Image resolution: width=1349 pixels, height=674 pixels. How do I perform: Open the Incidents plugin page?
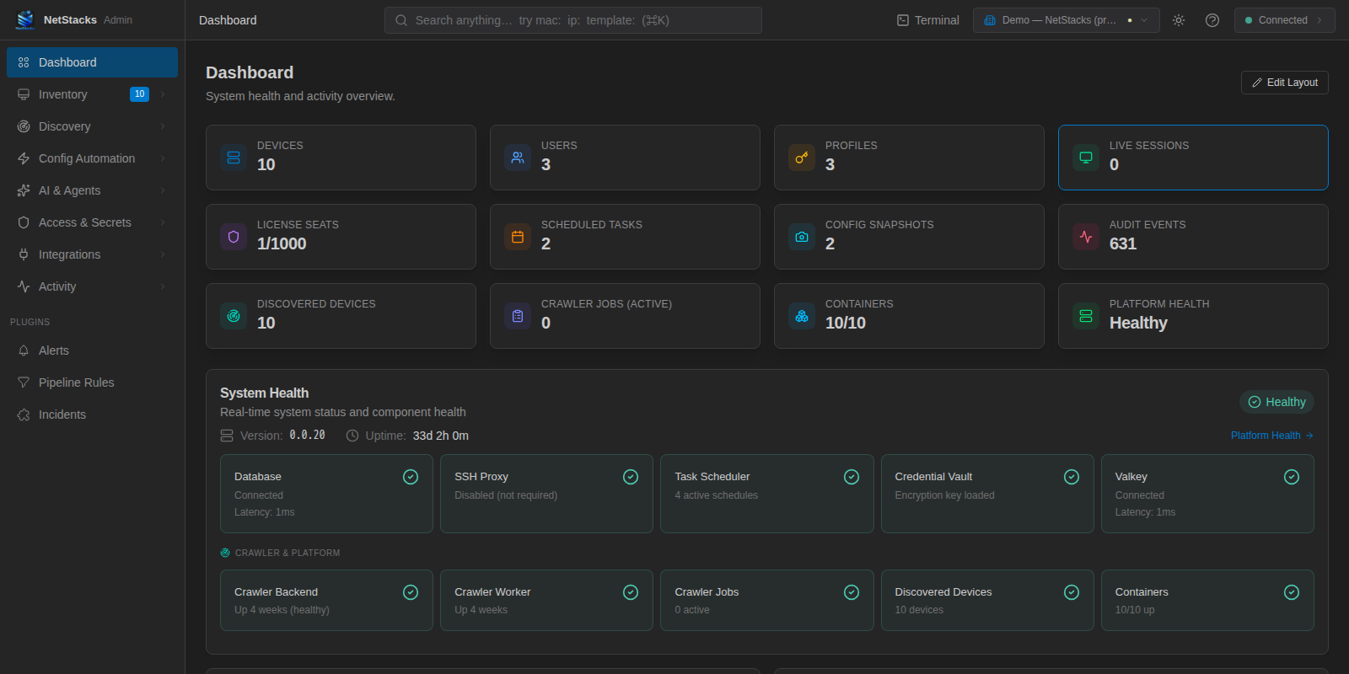coord(93,415)
